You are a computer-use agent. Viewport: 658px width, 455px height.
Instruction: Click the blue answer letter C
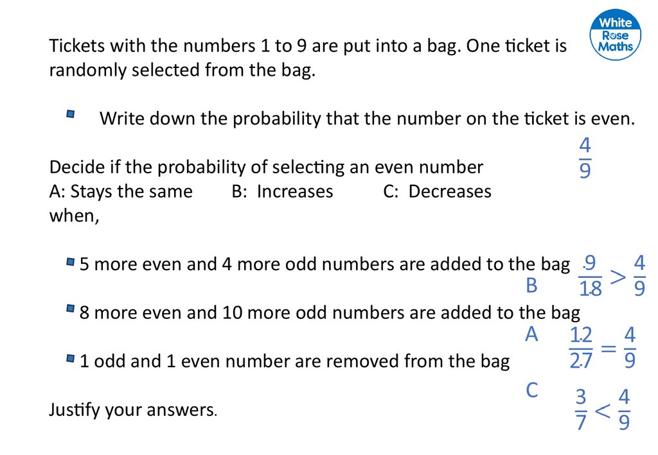[531, 390]
